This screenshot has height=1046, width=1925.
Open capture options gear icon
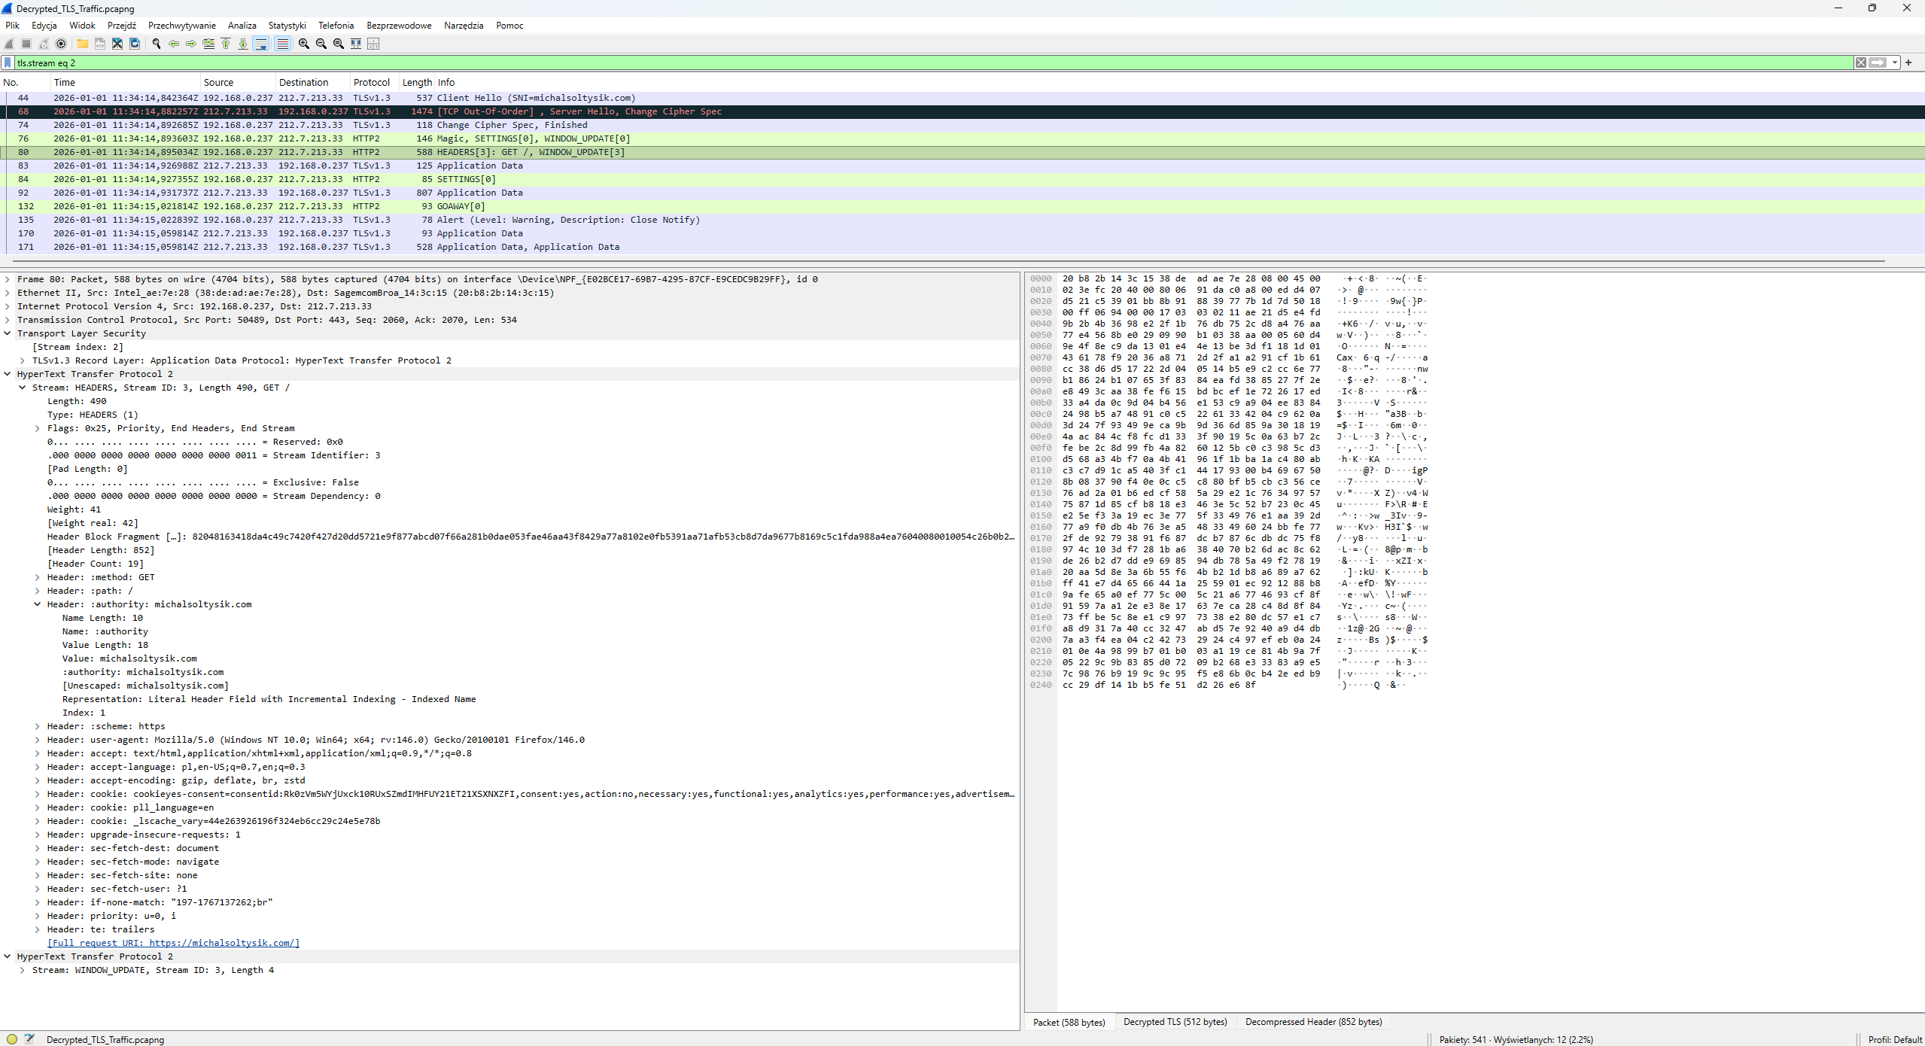61,44
